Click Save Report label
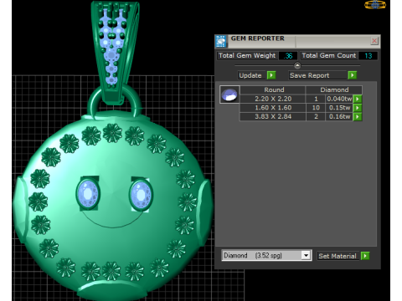 pyautogui.click(x=309, y=75)
